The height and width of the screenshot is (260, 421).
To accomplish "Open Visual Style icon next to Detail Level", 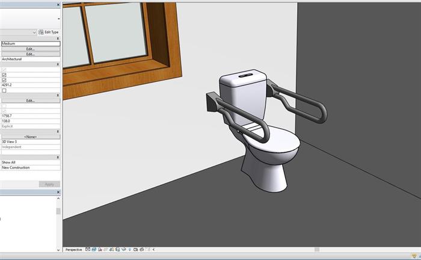I will click(94, 249).
